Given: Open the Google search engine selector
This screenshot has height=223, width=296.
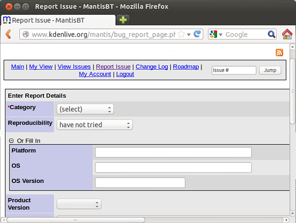Looking at the screenshot, I should (216, 35).
